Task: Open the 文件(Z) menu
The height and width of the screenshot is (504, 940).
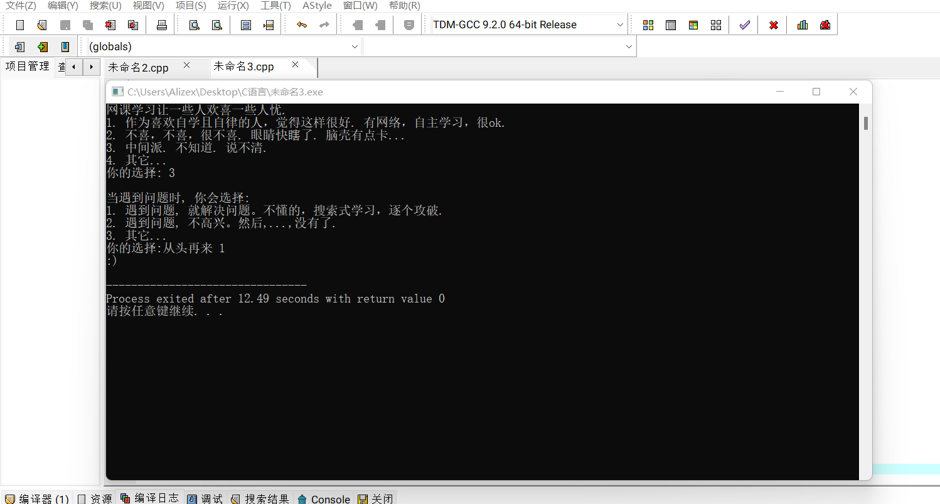Action: click(x=21, y=6)
